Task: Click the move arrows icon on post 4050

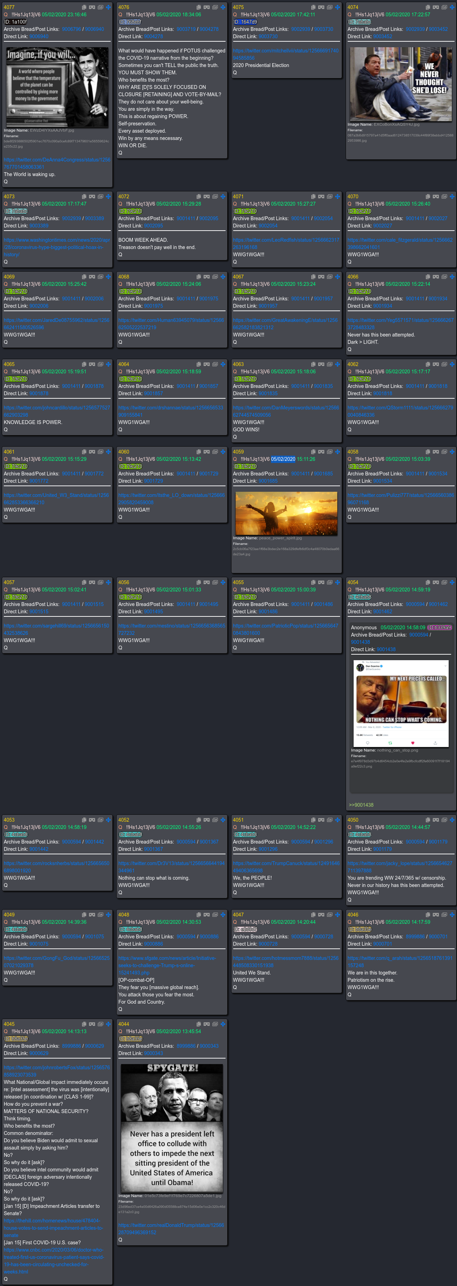Action: [x=452, y=820]
